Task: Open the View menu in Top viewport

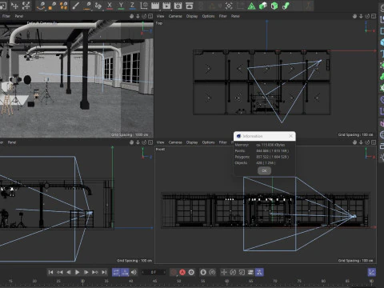Action: coord(160,16)
